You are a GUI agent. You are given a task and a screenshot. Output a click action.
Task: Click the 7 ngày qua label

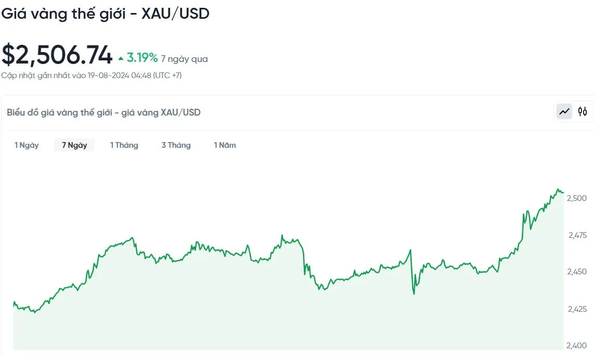pos(184,59)
